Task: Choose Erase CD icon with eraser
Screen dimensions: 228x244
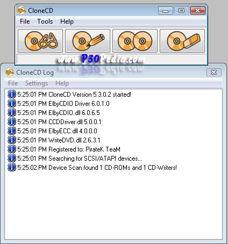Action: pos(182,41)
